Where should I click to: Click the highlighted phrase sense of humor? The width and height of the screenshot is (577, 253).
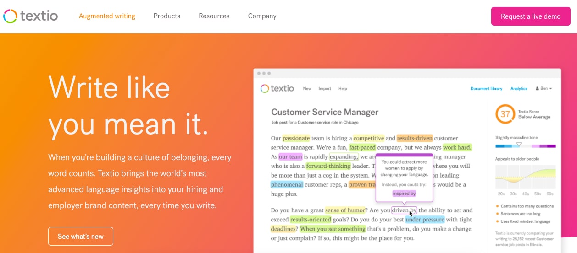(x=345, y=210)
